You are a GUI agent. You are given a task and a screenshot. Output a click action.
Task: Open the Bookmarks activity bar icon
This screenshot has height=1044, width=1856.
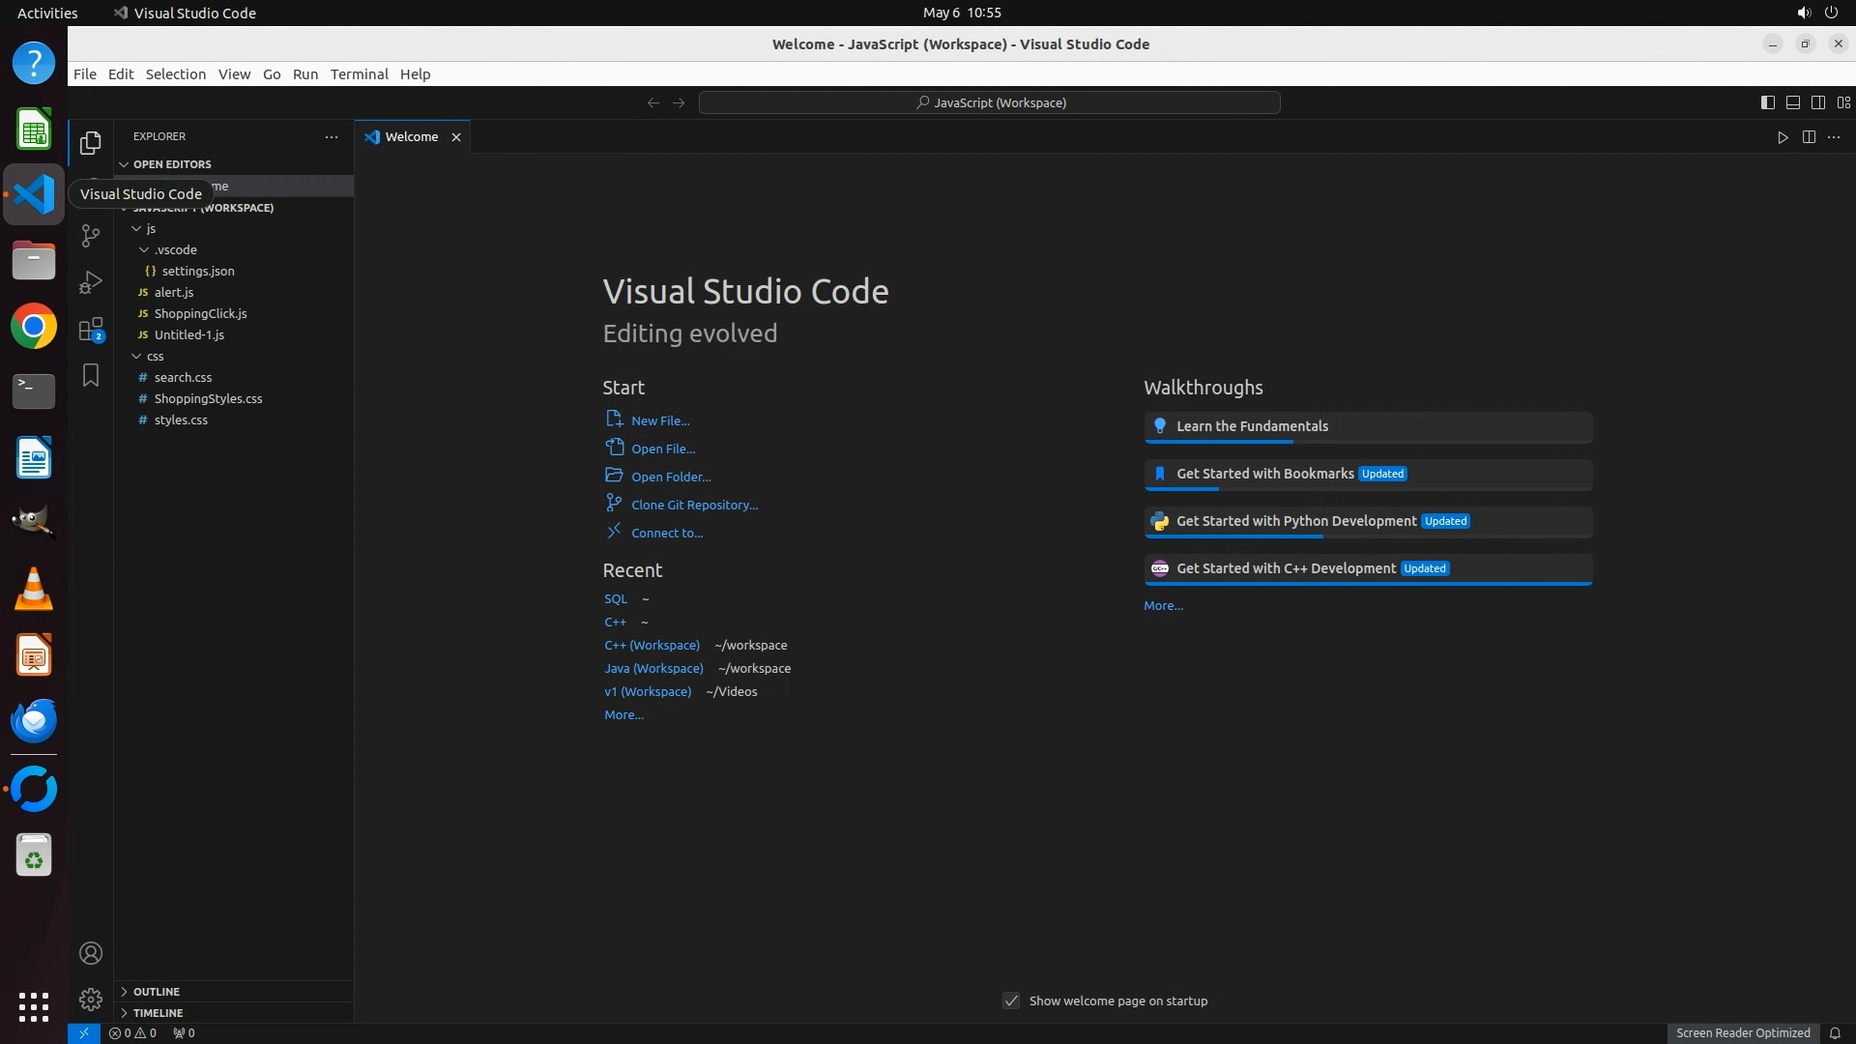point(90,375)
